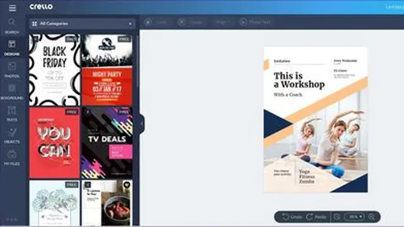Image resolution: width=404 pixels, height=227 pixels.
Task: Zoom in with the plus magnifier
Action: tap(372, 217)
